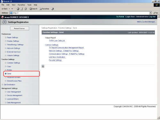Viewport: 160px width, 120px height.
Task: Open the Edit menu
Action: click(8, 5)
